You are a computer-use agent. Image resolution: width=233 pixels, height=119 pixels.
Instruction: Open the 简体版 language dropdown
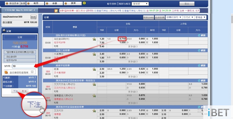[140, 4]
